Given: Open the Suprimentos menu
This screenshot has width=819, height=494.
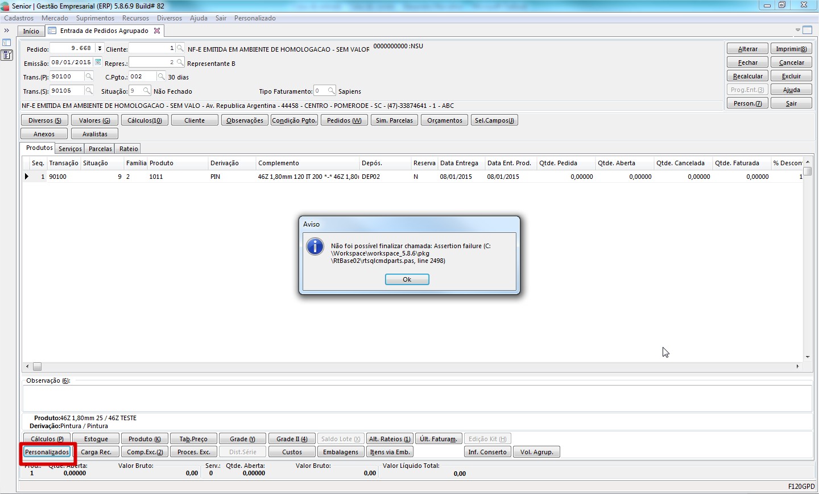Looking at the screenshot, I should 95,18.
